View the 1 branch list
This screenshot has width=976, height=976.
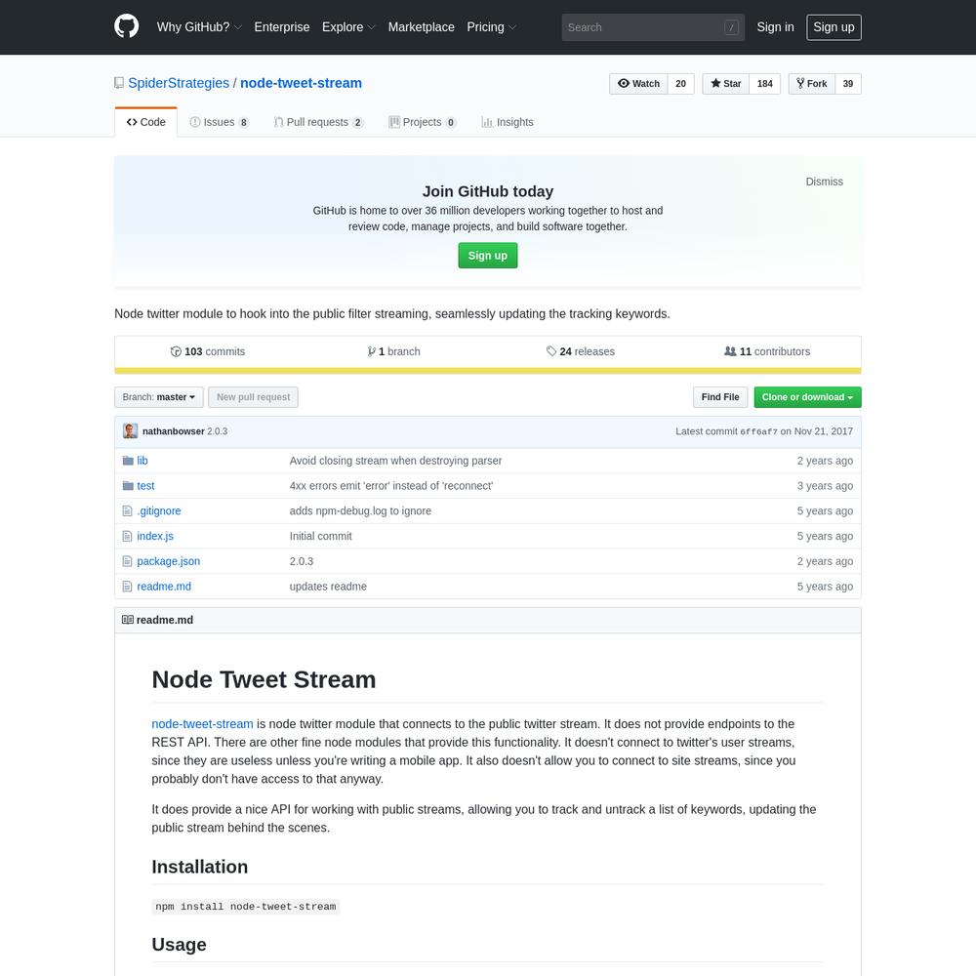[x=394, y=351]
